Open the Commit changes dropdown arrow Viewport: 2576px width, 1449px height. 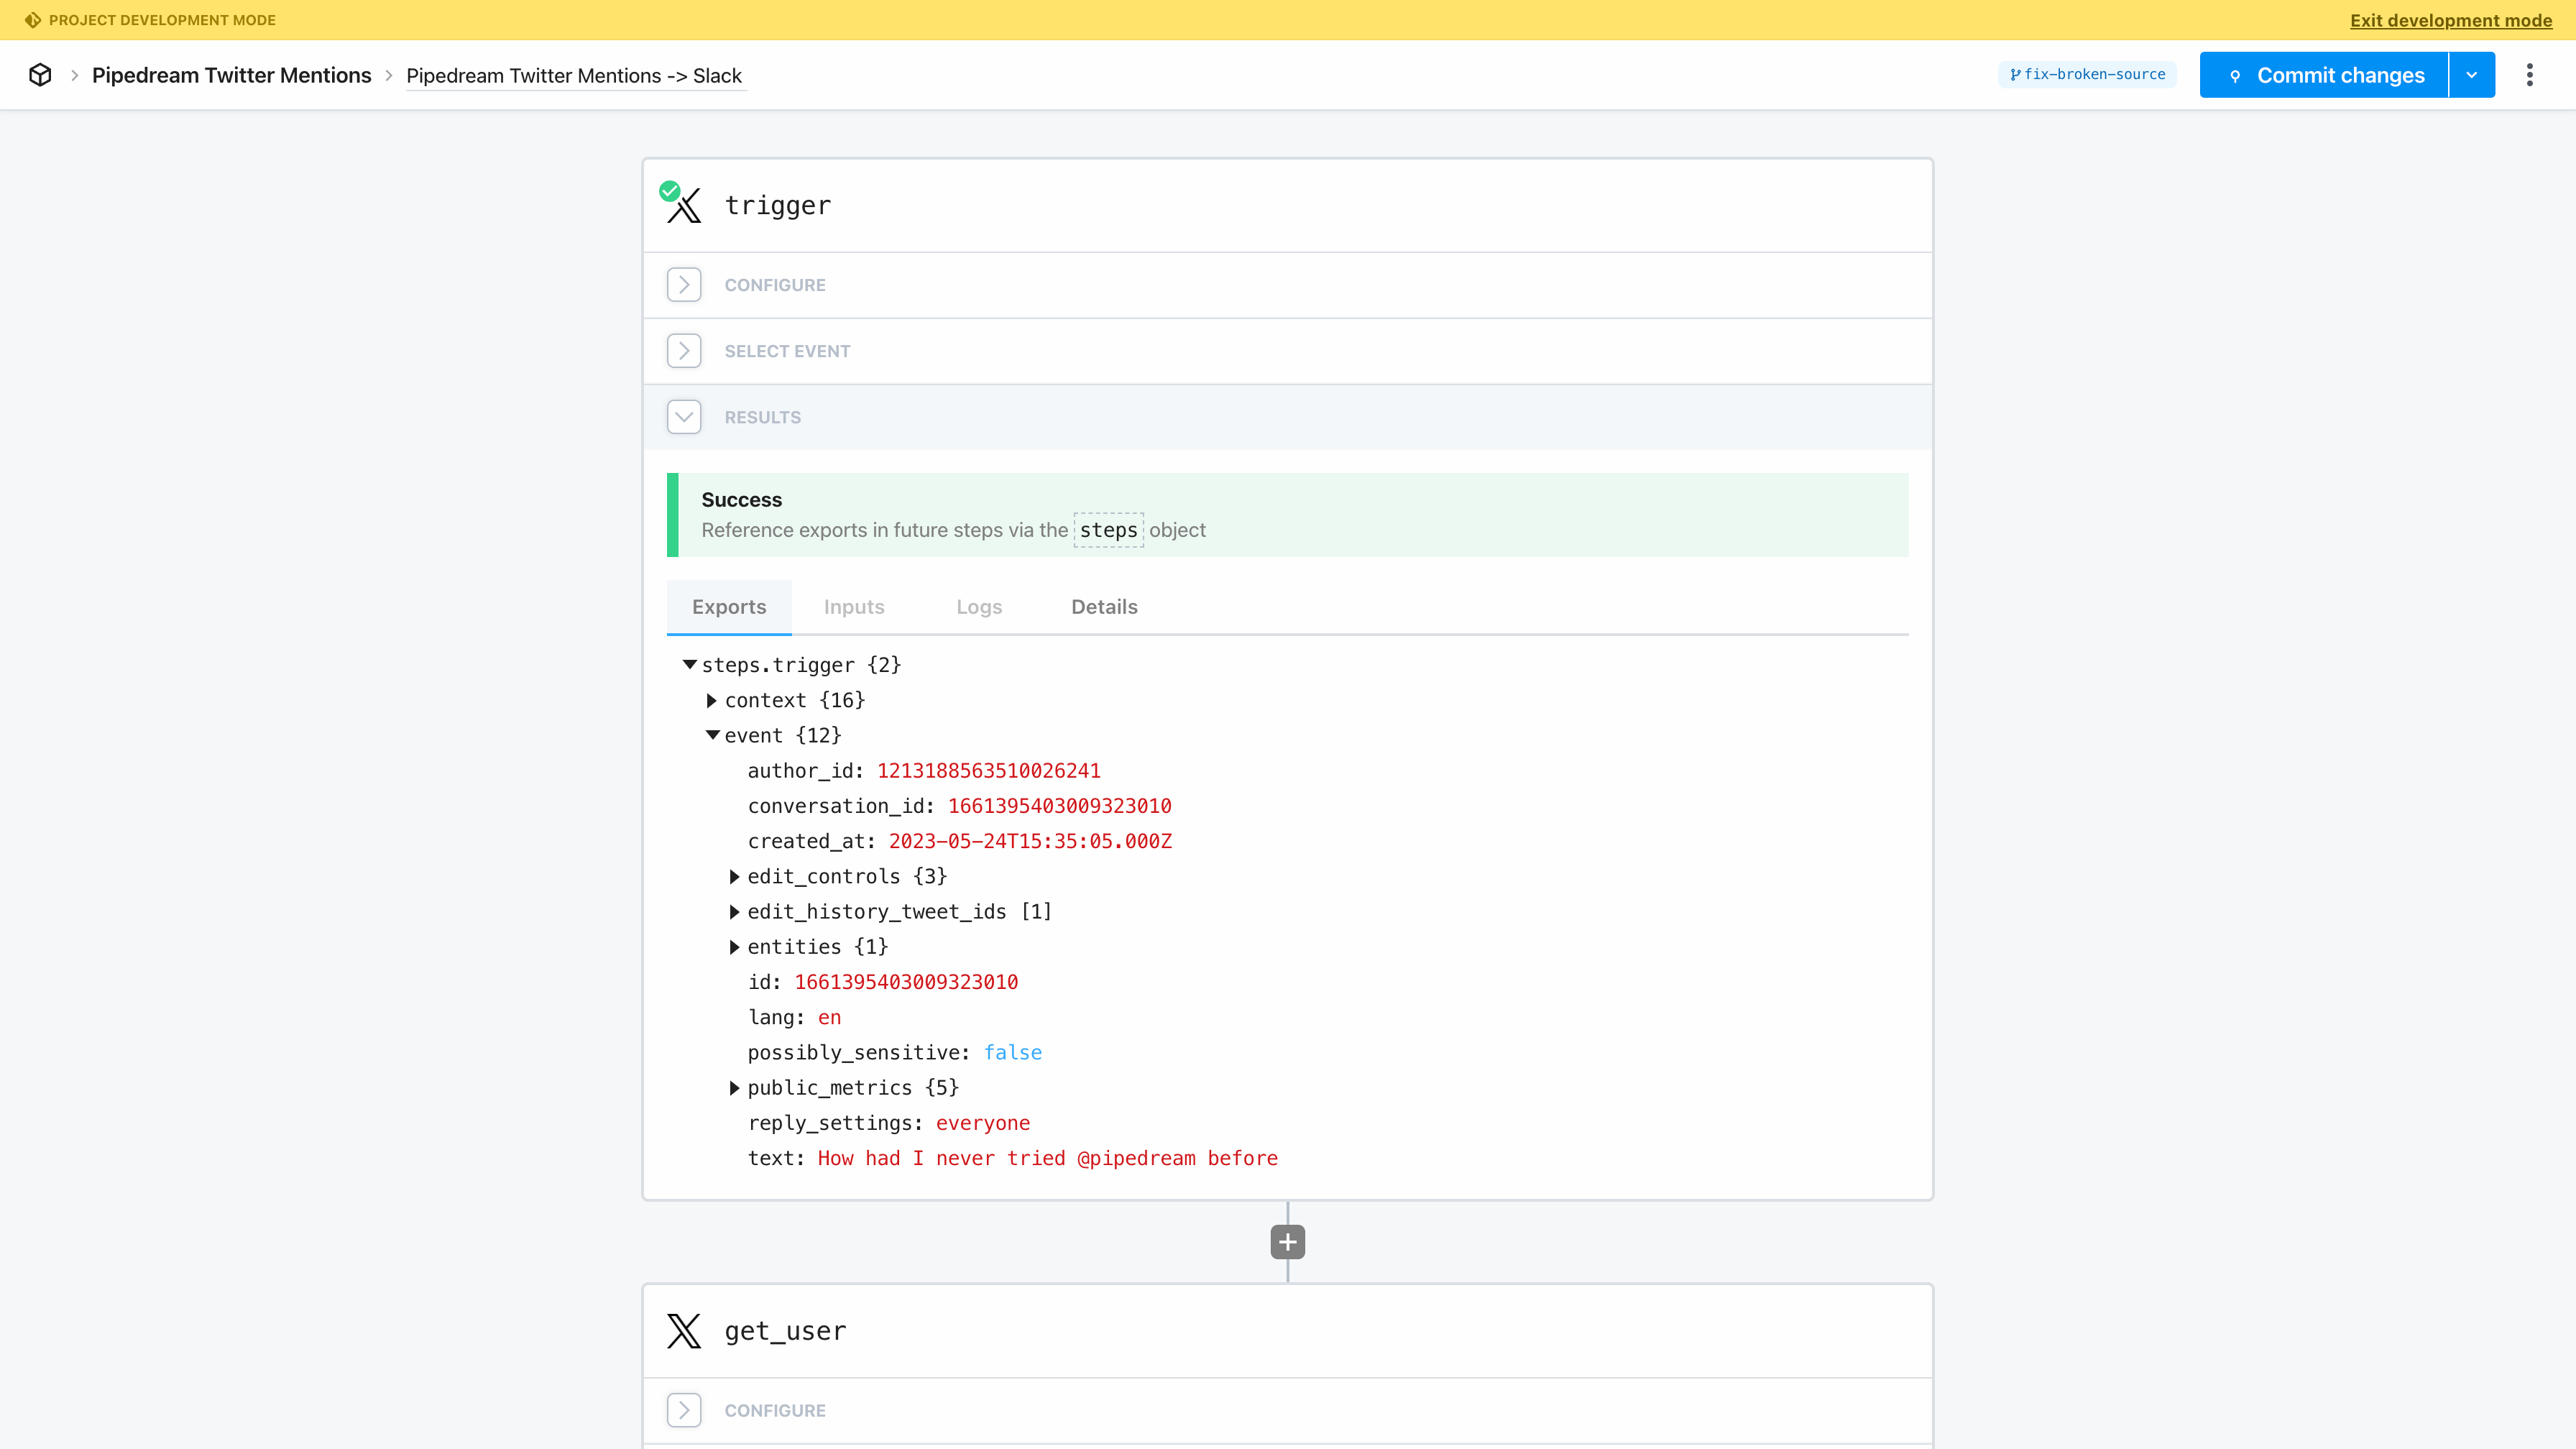point(2471,75)
